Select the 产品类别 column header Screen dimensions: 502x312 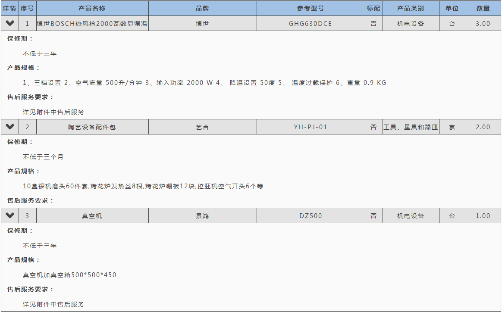pyautogui.click(x=411, y=8)
